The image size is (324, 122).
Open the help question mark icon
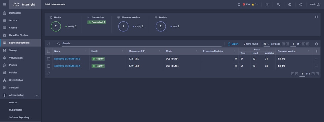pyautogui.click(x=301, y=5)
